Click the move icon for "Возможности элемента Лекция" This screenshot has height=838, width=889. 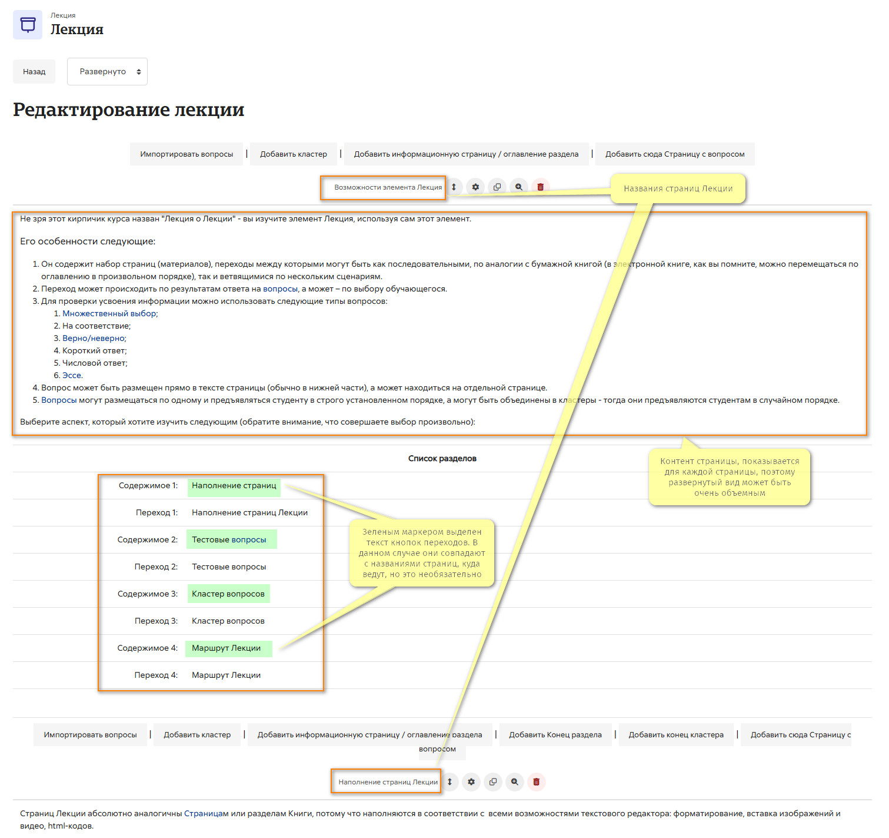coord(454,187)
